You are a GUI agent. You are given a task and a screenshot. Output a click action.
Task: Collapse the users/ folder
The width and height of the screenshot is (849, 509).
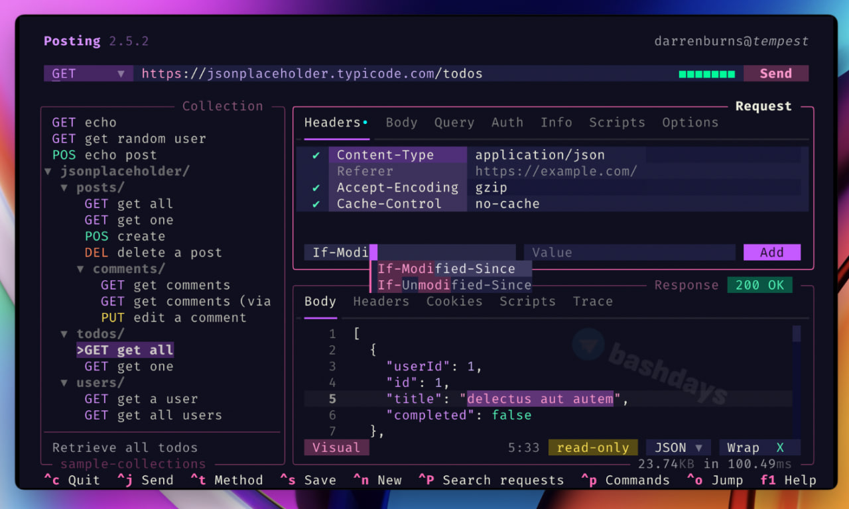coord(64,383)
